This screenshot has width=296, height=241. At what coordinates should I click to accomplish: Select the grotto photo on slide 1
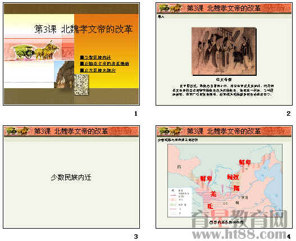click(64, 74)
